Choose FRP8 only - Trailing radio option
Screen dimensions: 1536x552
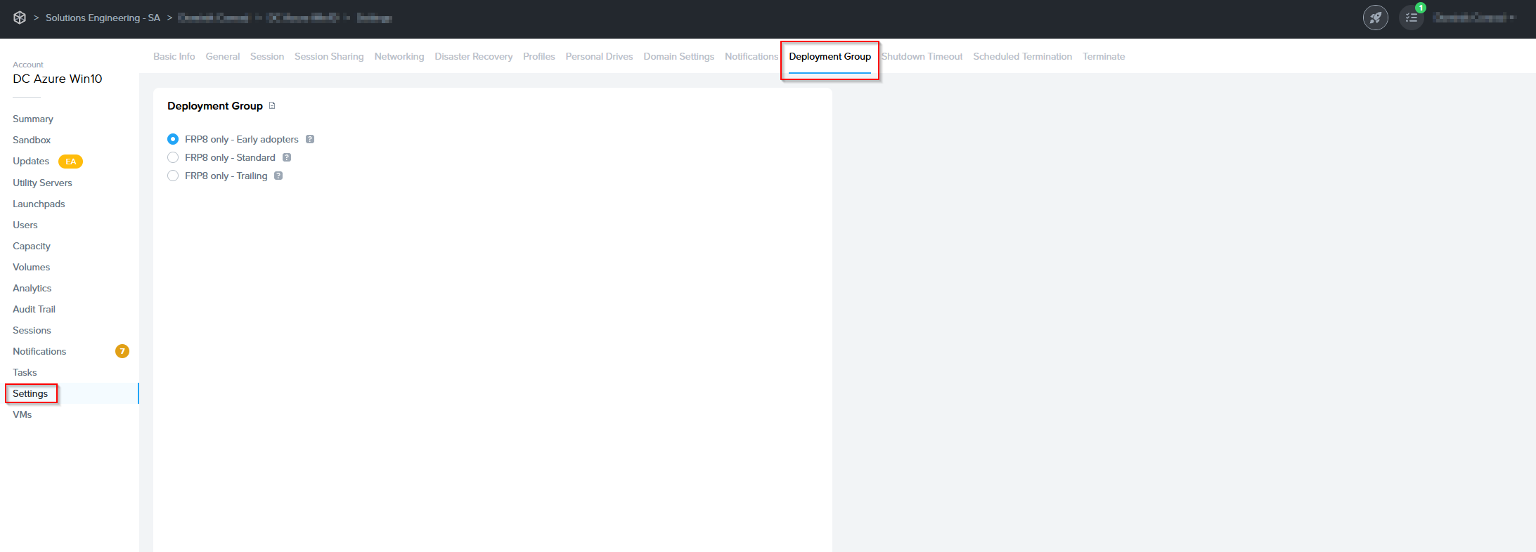tap(173, 176)
